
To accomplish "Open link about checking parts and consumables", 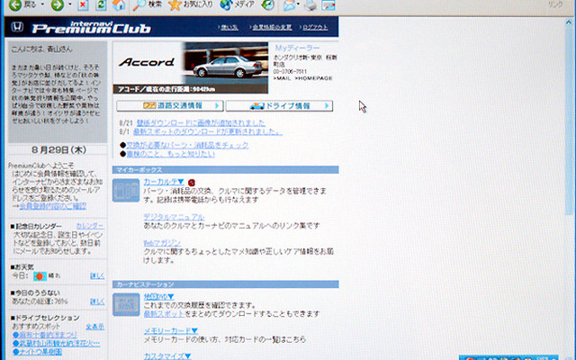I will pyautogui.click(x=187, y=145).
